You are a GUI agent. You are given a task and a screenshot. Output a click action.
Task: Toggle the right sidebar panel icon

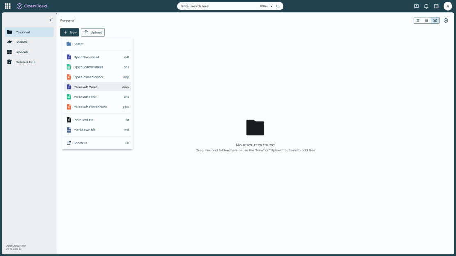436,6
